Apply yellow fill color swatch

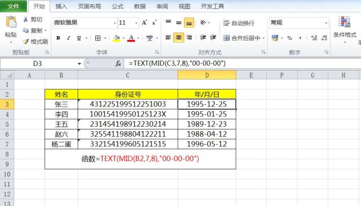pyautogui.click(x=117, y=38)
